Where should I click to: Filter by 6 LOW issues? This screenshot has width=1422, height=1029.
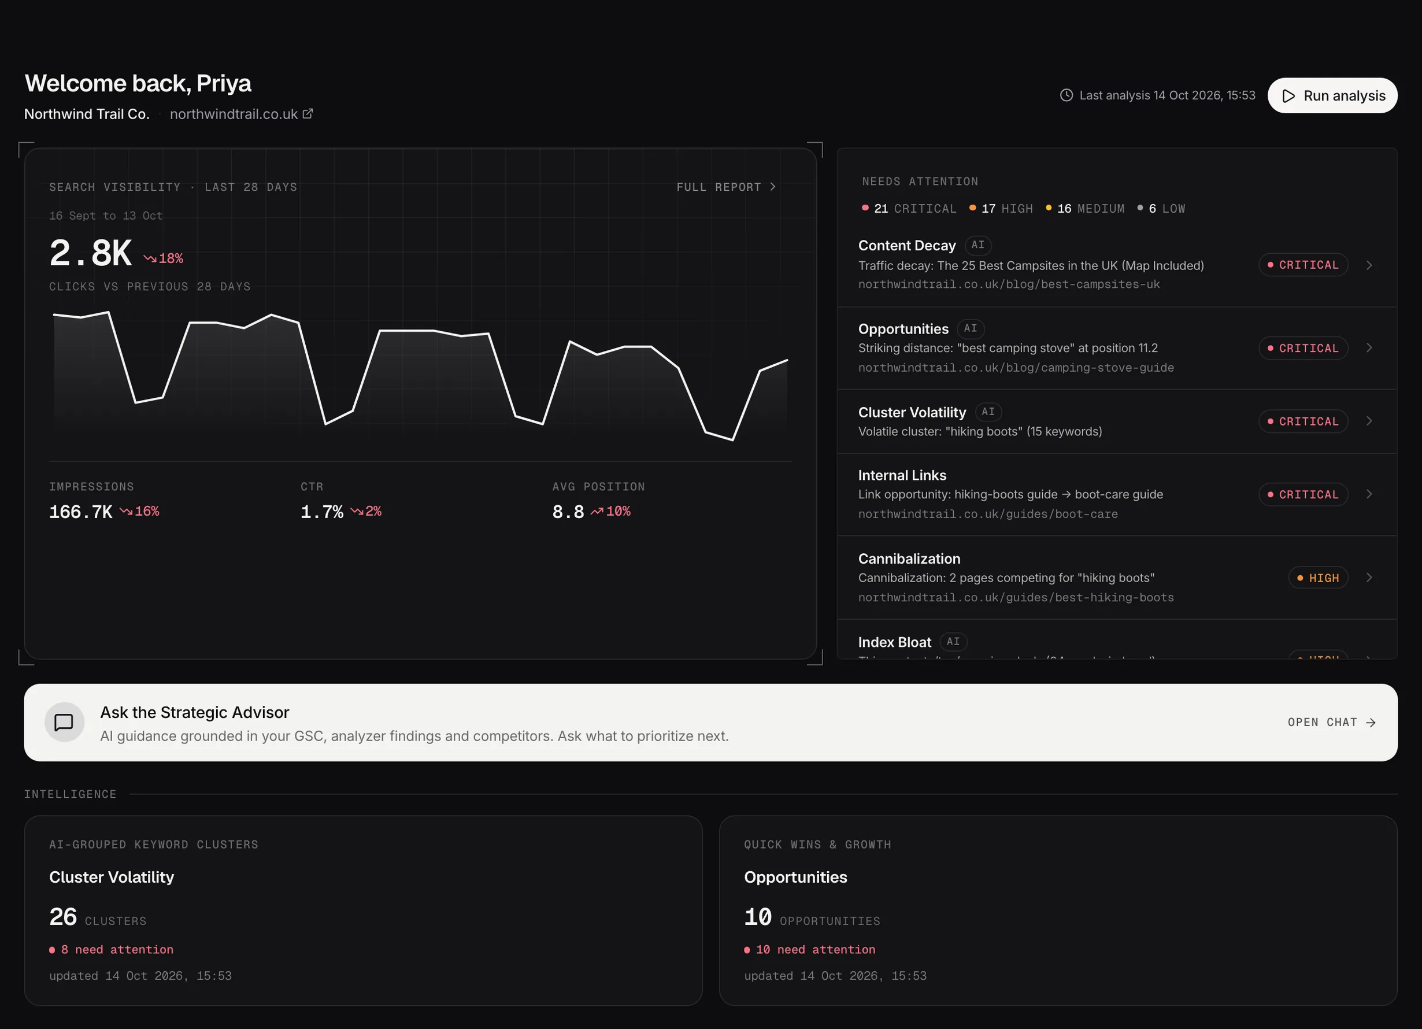click(x=1161, y=209)
